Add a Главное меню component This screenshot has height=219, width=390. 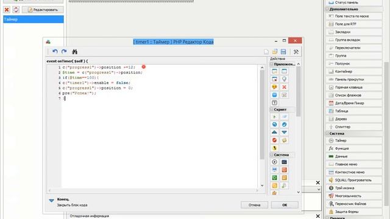[x=354, y=164]
